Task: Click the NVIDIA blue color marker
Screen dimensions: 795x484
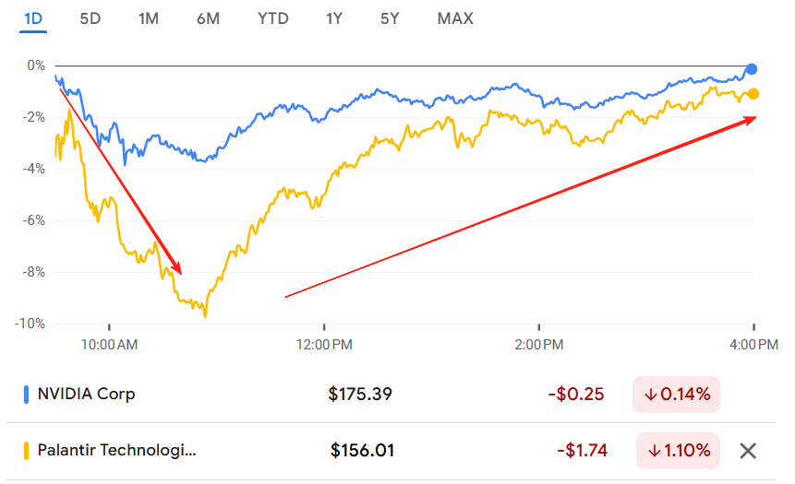Action: 27,395
